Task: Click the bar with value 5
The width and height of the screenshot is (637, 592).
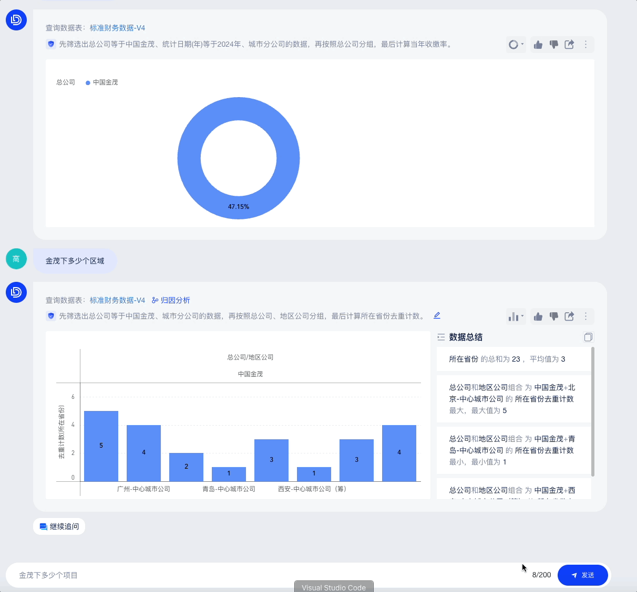Action: (101, 446)
